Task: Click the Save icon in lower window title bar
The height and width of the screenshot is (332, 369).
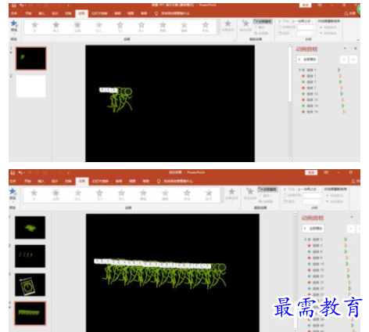Action: coord(13,173)
